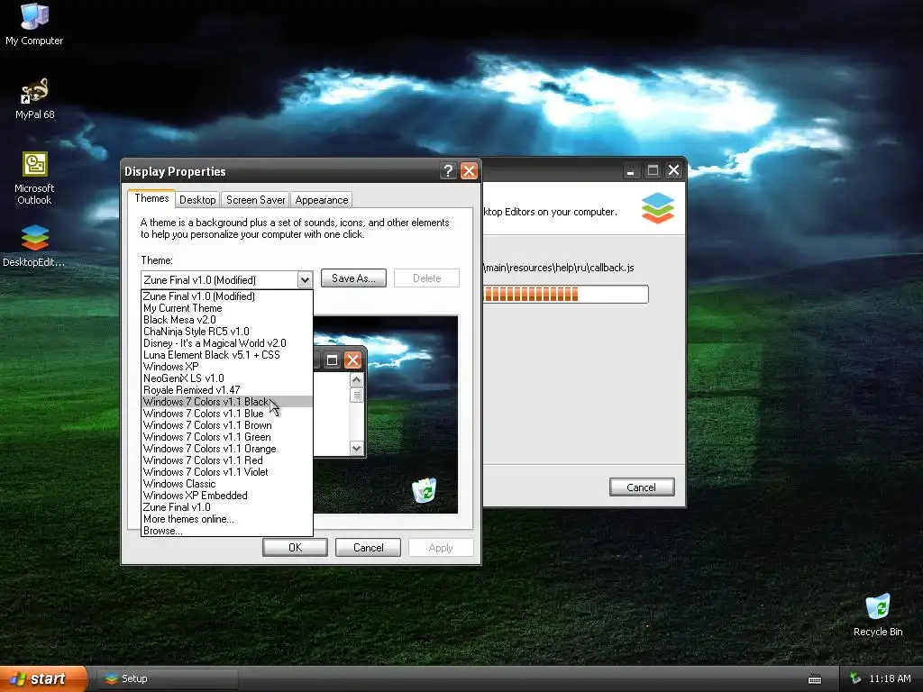Screen dimensions: 923x692
Task: Choose My Current Theme
Action: click(226, 308)
